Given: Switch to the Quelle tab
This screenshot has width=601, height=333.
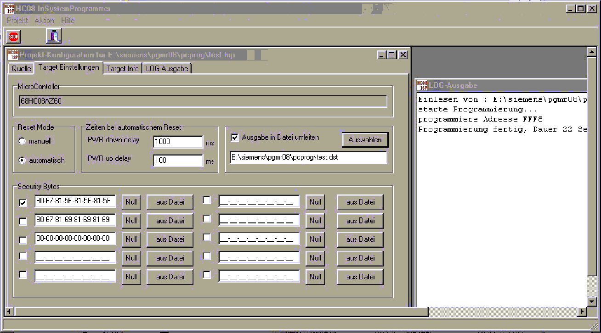Looking at the screenshot, I should 21,69.
